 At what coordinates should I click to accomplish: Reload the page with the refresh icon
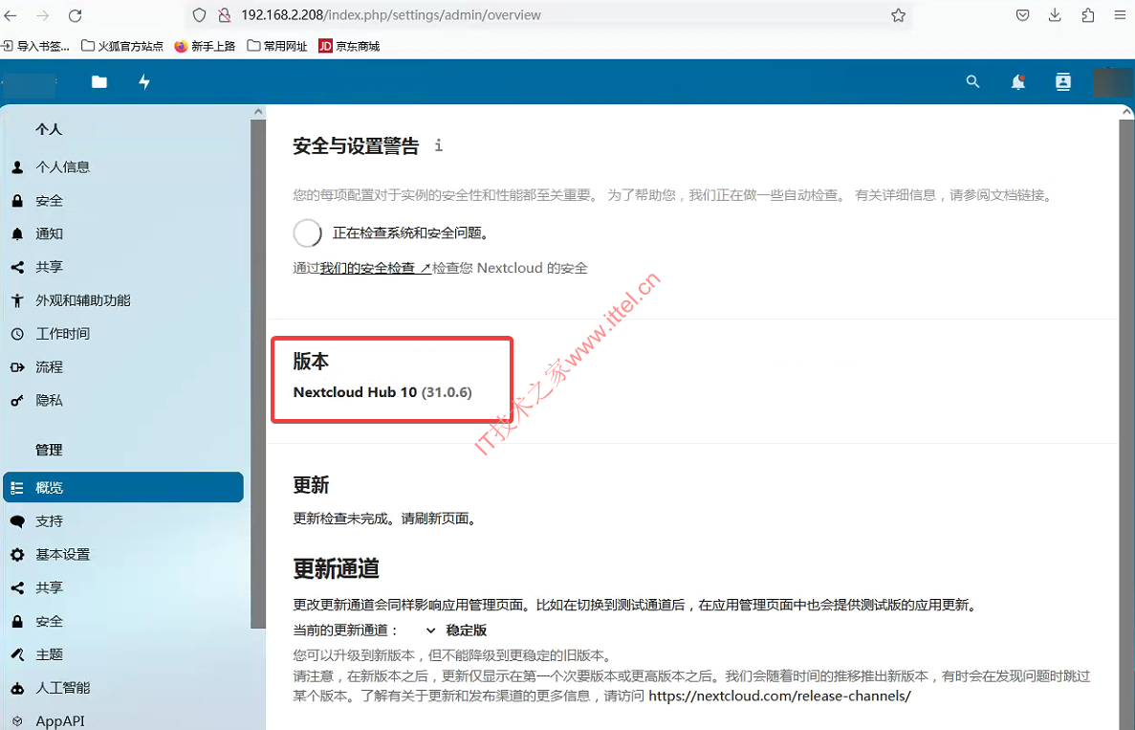click(76, 15)
